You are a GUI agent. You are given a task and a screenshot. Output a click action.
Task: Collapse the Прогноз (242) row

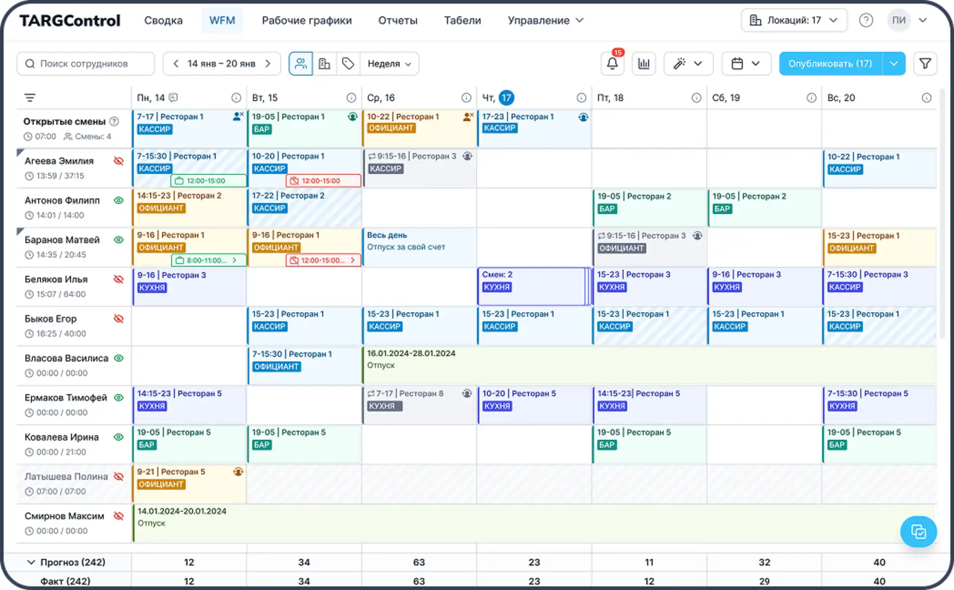(31, 562)
